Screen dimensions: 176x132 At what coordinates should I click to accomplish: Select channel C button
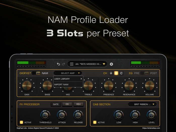121,73
